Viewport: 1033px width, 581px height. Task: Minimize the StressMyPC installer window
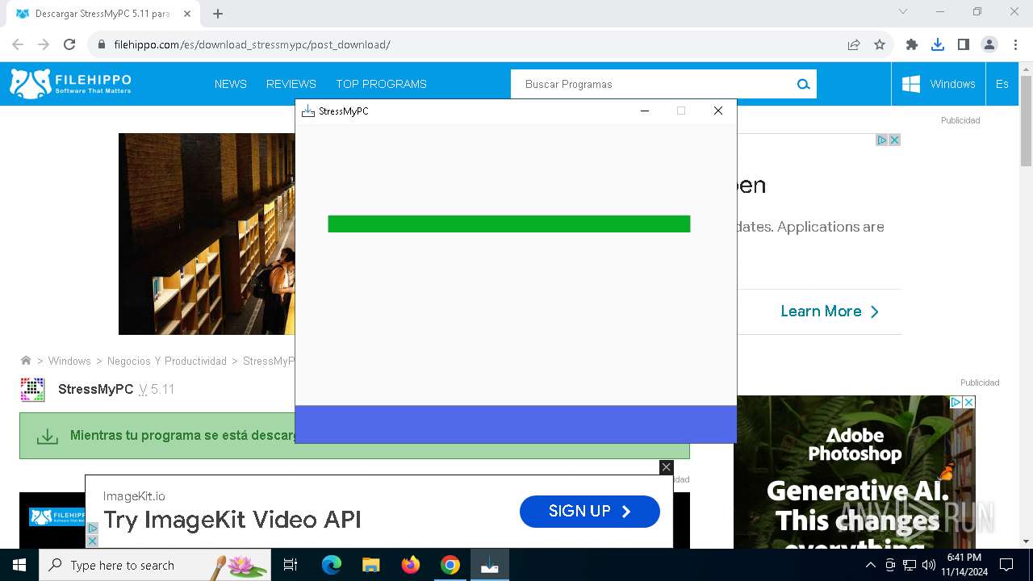click(x=645, y=111)
